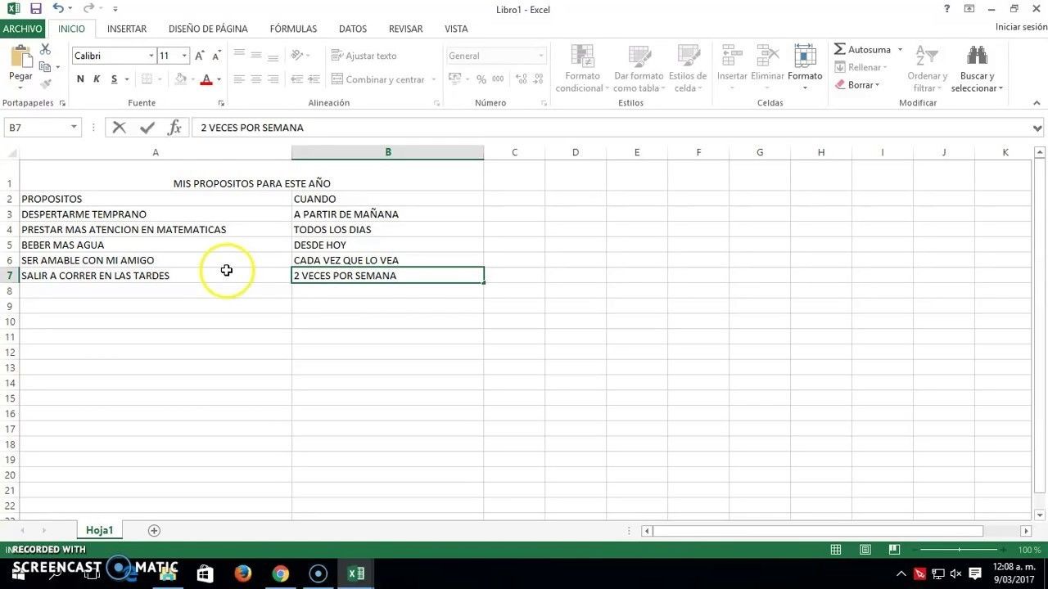The height and width of the screenshot is (589, 1048).
Task: Add a new sheet with plus icon
Action: click(x=154, y=530)
